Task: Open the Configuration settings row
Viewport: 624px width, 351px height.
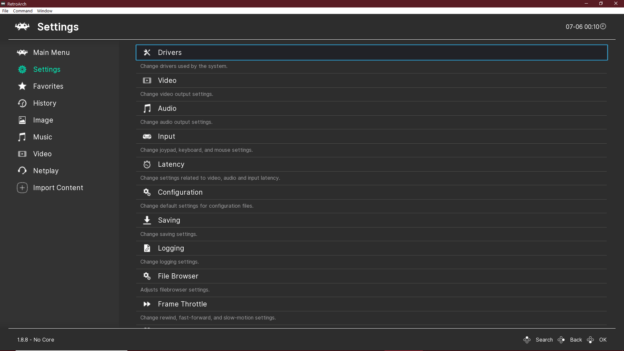Action: pyautogui.click(x=371, y=192)
